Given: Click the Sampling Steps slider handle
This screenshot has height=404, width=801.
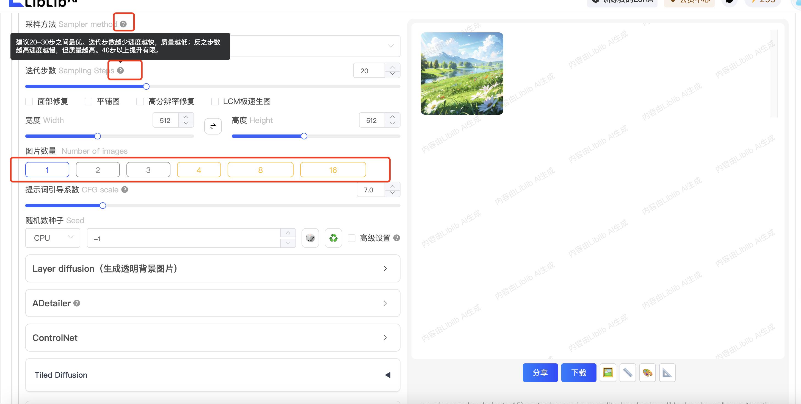Looking at the screenshot, I should 146,87.
